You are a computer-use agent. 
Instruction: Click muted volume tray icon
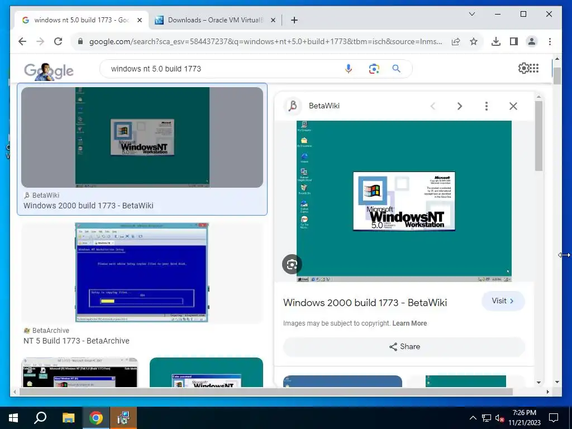499,418
